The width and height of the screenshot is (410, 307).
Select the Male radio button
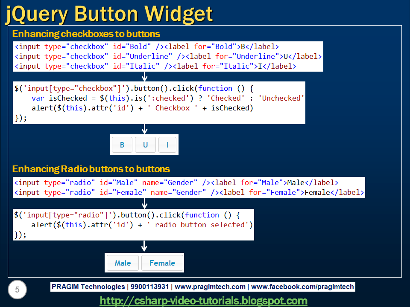(x=122, y=263)
